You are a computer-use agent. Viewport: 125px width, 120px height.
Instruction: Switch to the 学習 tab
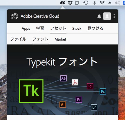[40, 28]
